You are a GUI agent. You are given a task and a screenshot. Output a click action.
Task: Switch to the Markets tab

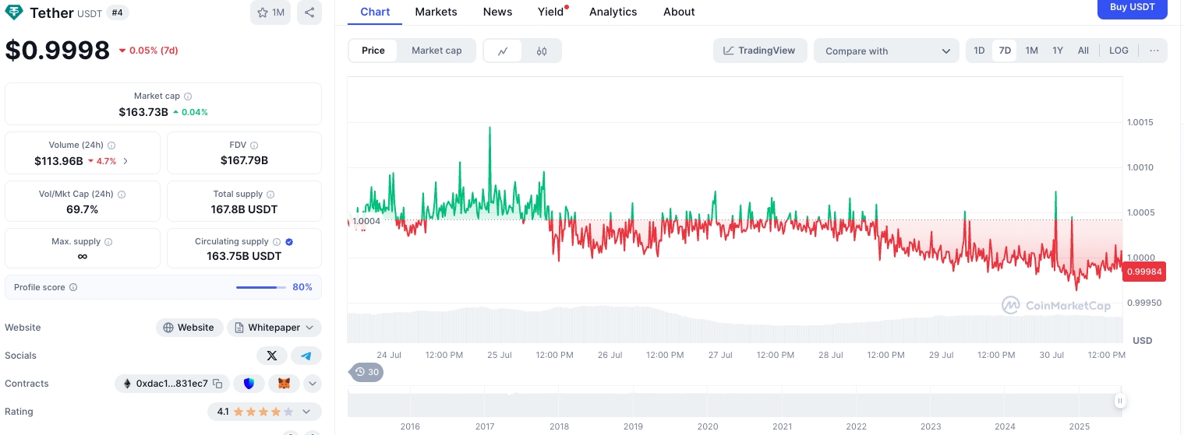(x=436, y=12)
